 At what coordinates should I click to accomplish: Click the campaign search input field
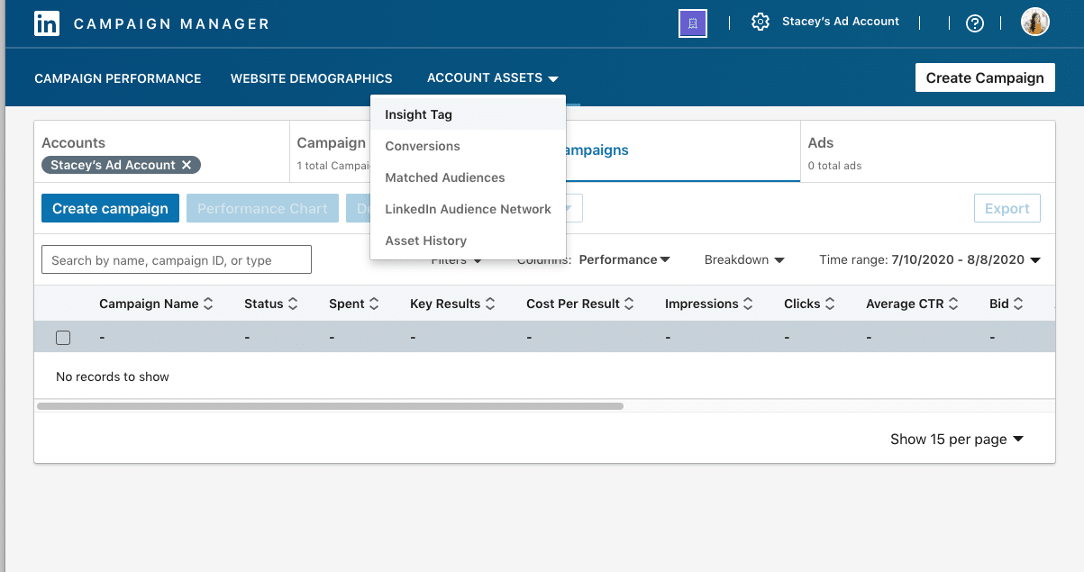coord(176,260)
